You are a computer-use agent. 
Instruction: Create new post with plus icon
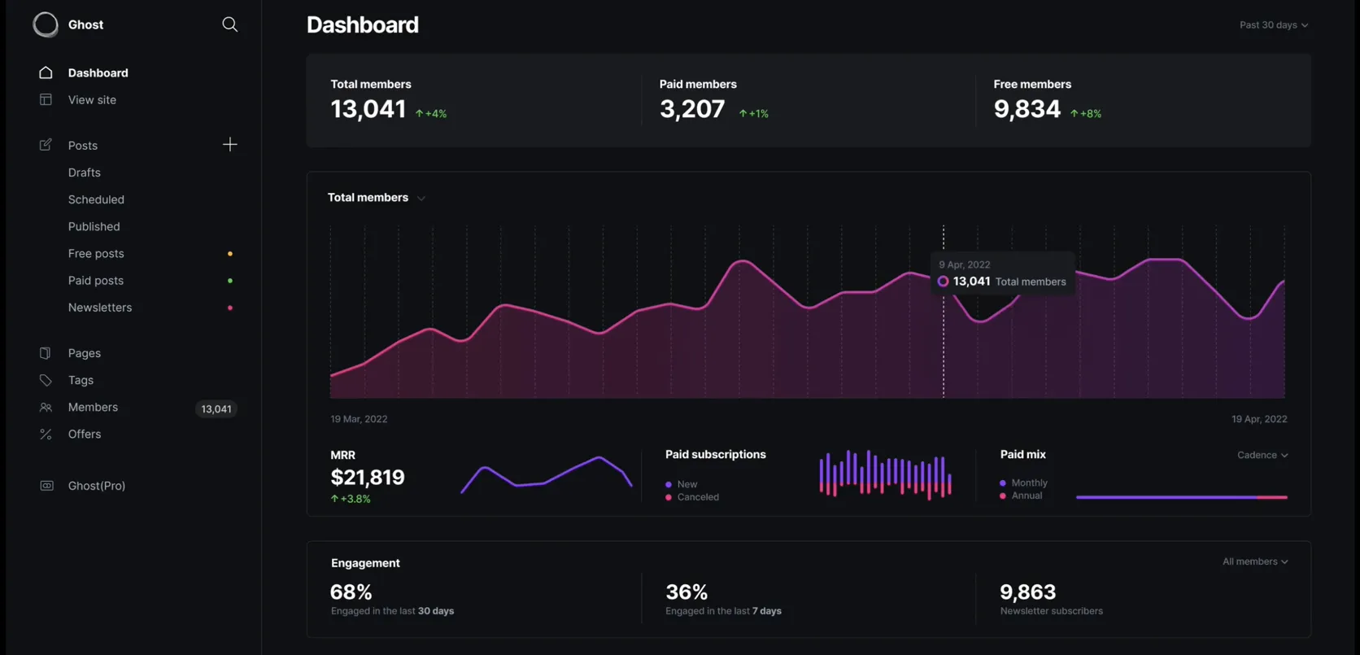230,145
